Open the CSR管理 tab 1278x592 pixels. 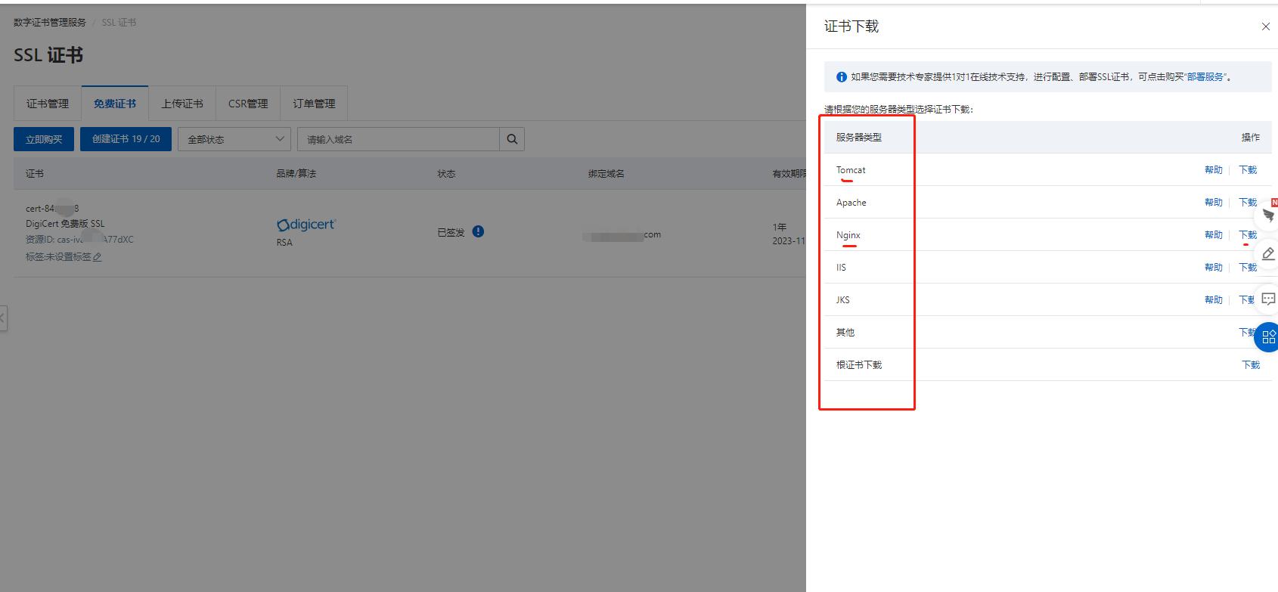point(248,104)
